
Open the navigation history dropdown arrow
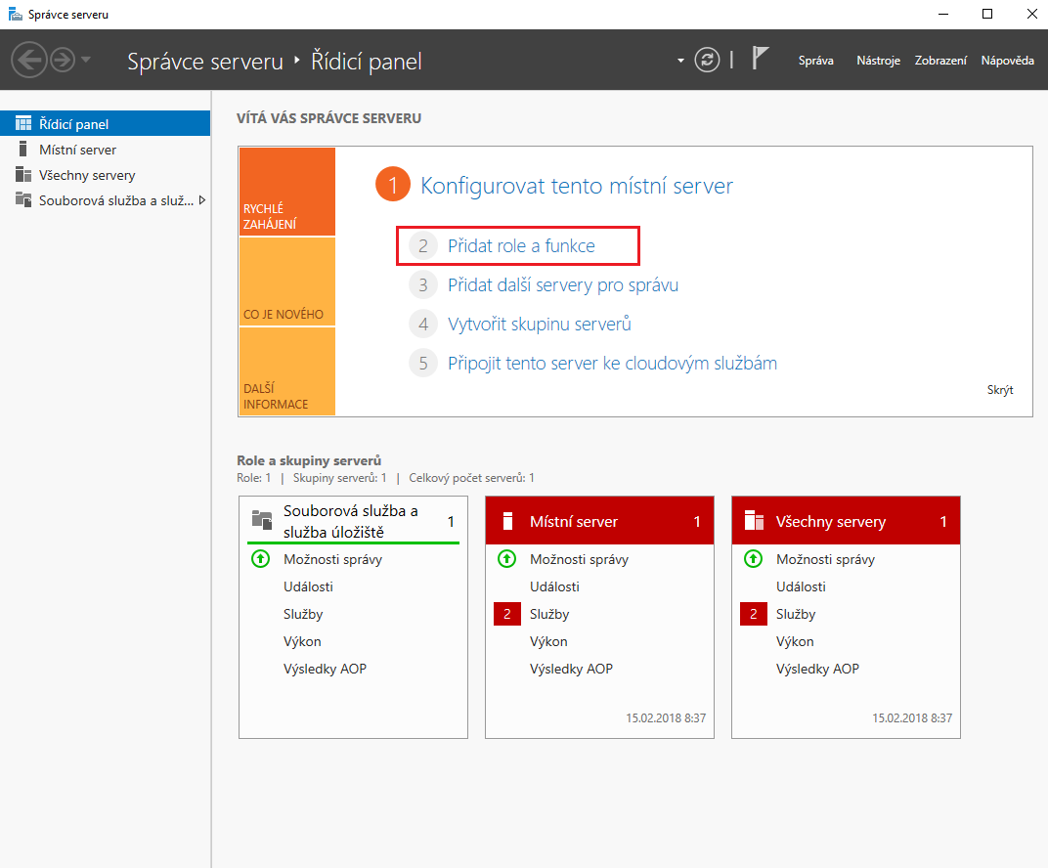87,60
